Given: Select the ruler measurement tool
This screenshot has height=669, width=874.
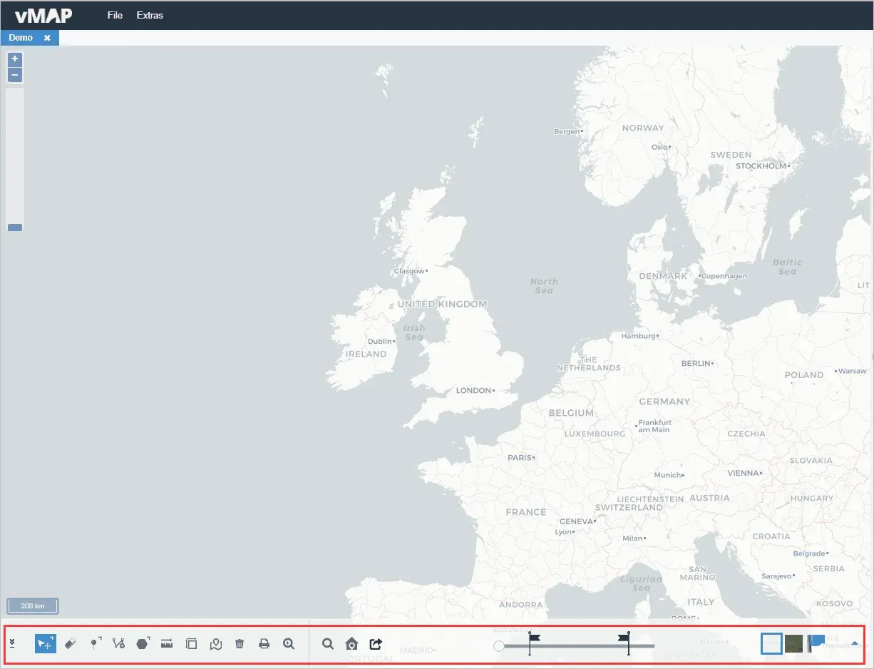Looking at the screenshot, I should 167,643.
